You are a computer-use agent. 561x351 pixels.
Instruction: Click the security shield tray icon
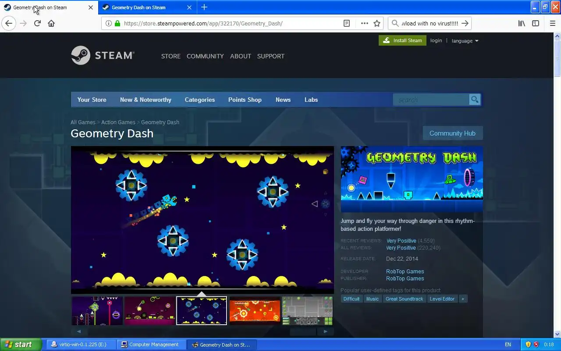528,344
